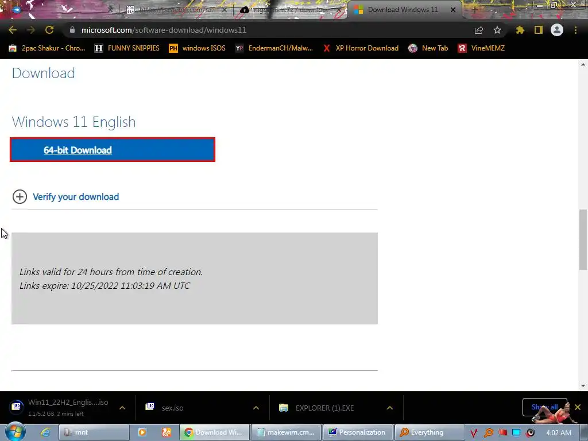
Task: Open the share this page icon
Action: (479, 30)
